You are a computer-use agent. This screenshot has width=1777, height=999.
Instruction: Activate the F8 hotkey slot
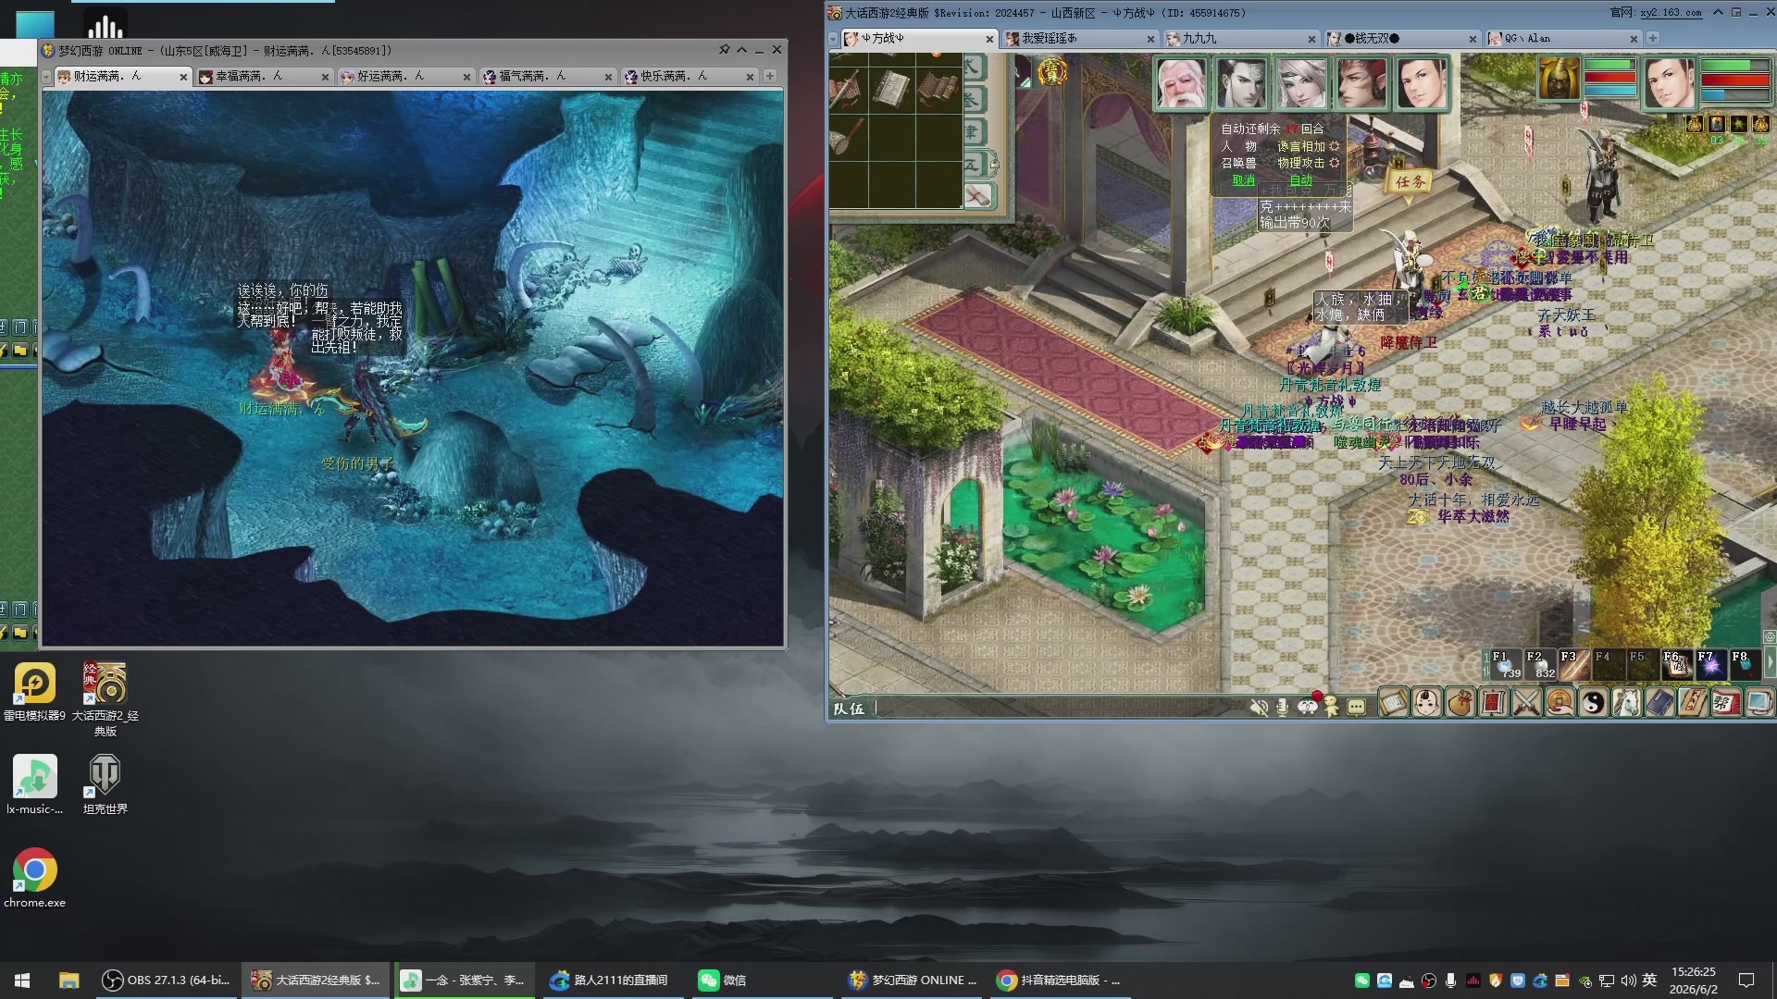[x=1745, y=664]
